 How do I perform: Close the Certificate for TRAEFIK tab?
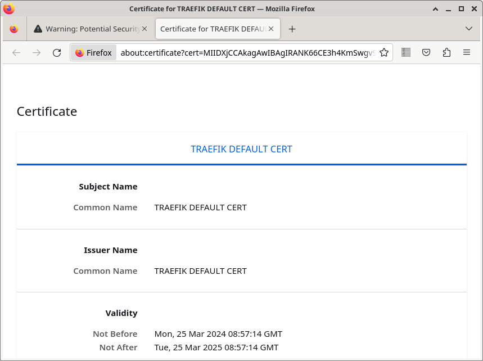click(x=271, y=29)
